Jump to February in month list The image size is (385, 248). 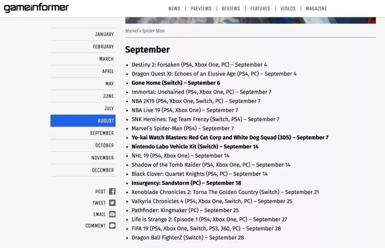(83, 47)
